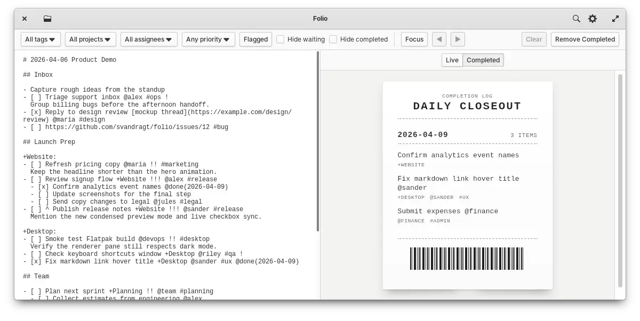Click the '## Inbox' heading in editor

[x=38, y=75]
